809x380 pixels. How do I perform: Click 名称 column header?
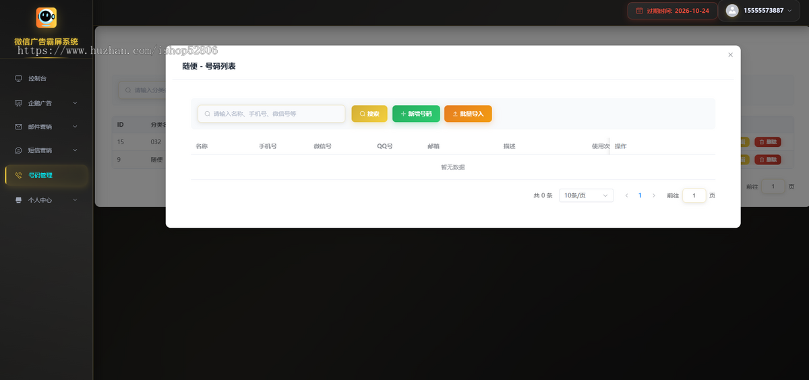[x=202, y=146]
